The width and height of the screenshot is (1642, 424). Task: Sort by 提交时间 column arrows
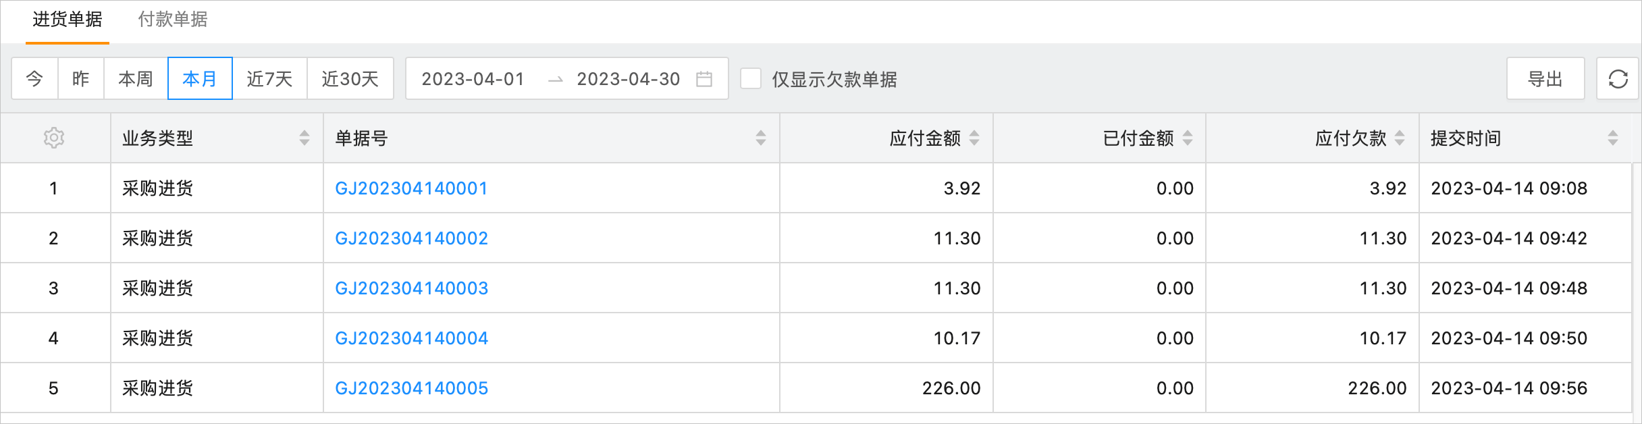click(x=1613, y=138)
